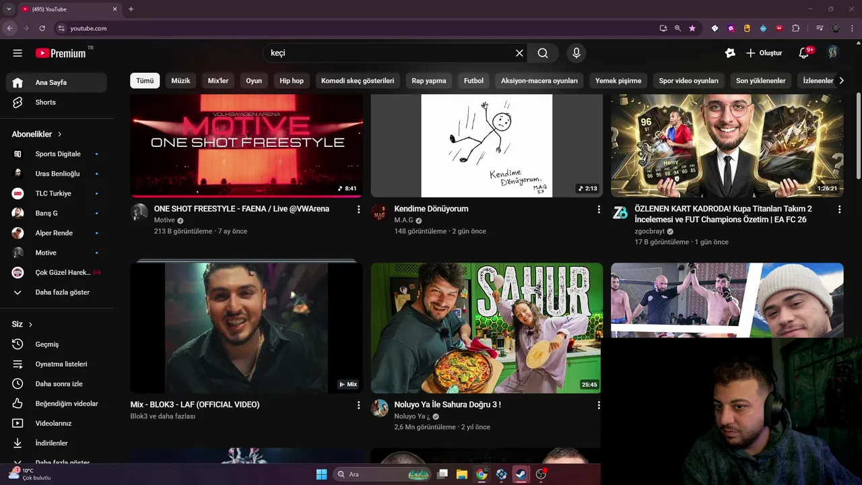
Task: Open options for ÖZLENEN KART KADRODA video
Action: tap(839, 209)
